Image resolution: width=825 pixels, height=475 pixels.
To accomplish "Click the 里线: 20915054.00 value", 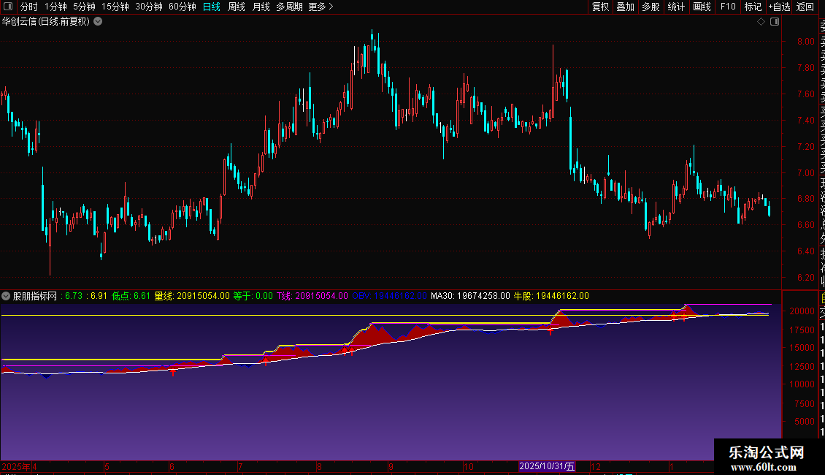I will pyautogui.click(x=192, y=296).
